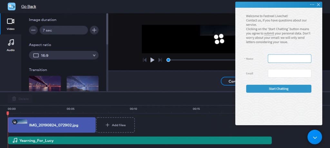Add files to the timeline

(115, 125)
